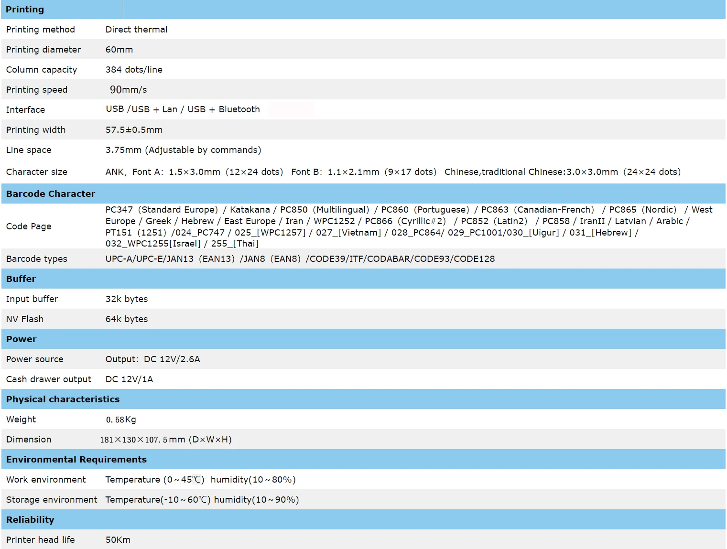This screenshot has height=549, width=727.
Task: Click the 'Character size' label
Action: click(36, 172)
